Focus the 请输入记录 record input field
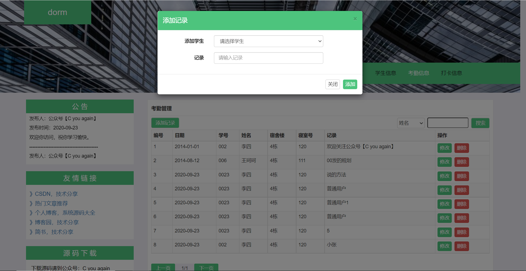This screenshot has height=271, width=526. coord(268,58)
